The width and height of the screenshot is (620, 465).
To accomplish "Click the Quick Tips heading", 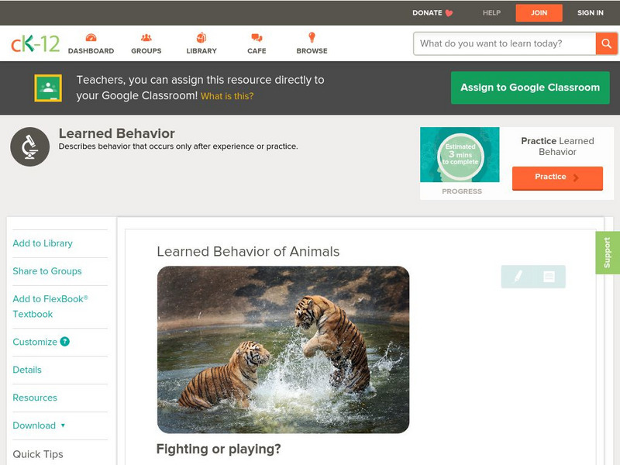I will click(38, 454).
